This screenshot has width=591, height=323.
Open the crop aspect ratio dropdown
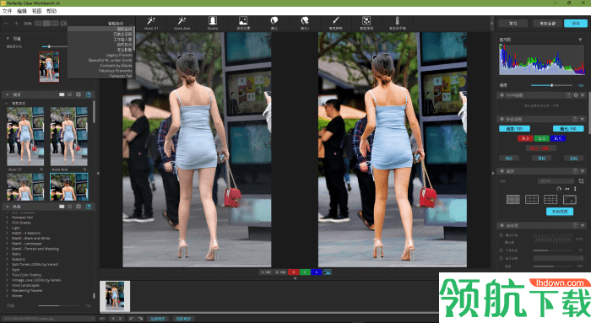coord(556,181)
